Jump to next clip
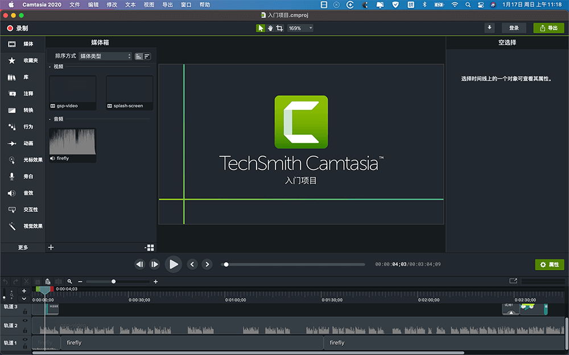The height and width of the screenshot is (355, 569). [207, 265]
